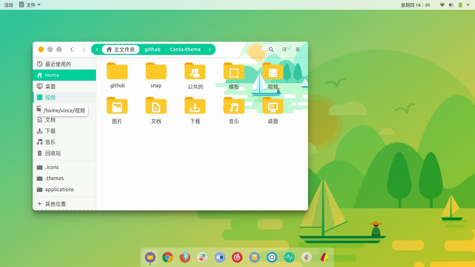Go forward with the right chevron

tap(84, 49)
